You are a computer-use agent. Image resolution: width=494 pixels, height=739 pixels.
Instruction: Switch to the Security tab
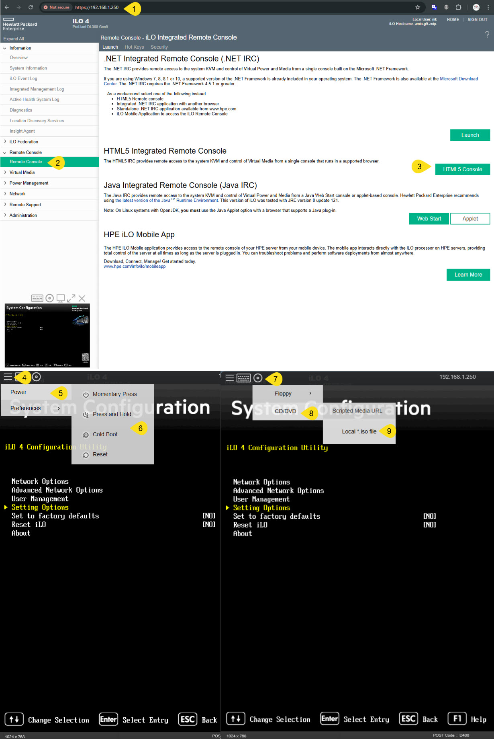[159, 47]
